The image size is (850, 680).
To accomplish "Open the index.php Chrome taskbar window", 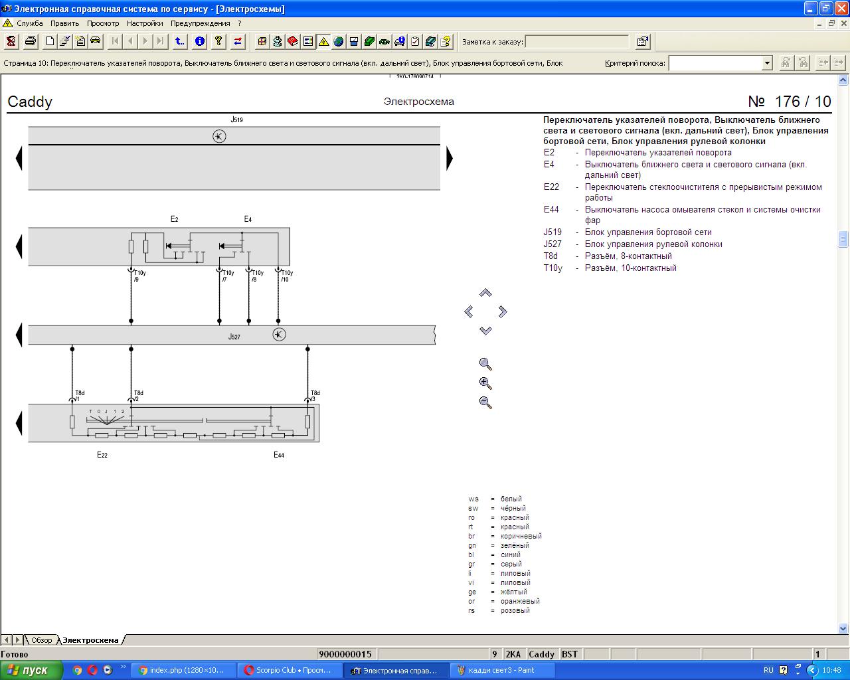I will click(185, 670).
